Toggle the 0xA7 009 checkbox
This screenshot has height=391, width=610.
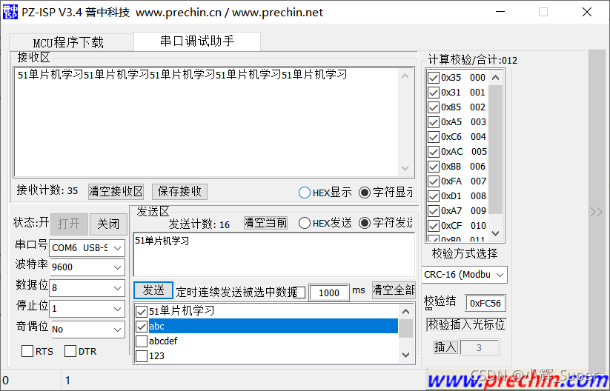point(434,210)
